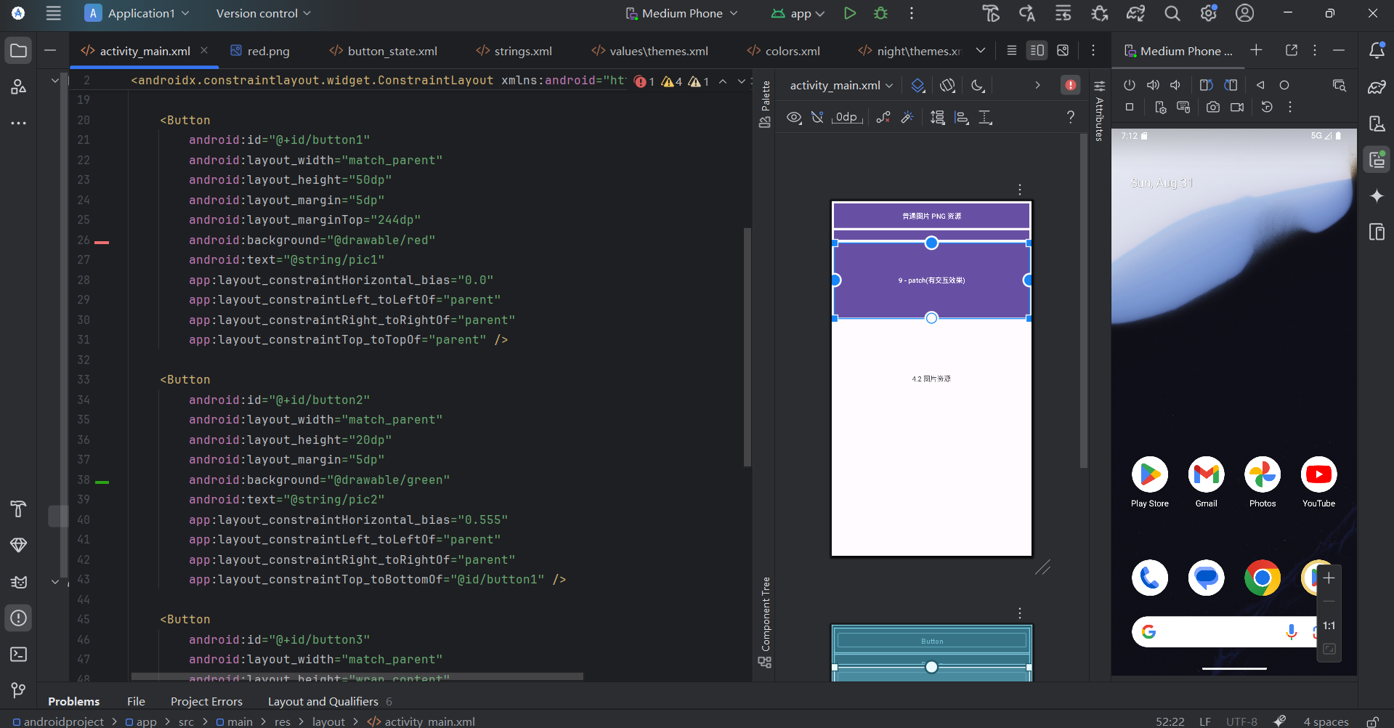
Task: Collapse the code fold at line 2
Action: (x=54, y=80)
